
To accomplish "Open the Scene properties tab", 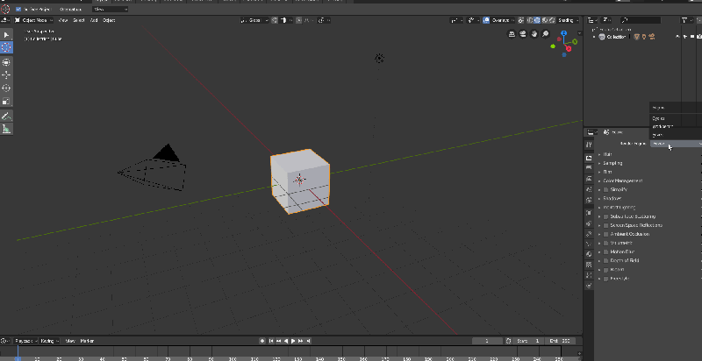I will (x=589, y=189).
